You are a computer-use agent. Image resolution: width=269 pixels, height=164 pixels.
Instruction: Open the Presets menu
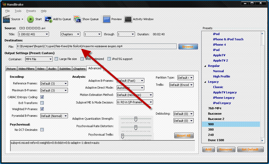31,11
